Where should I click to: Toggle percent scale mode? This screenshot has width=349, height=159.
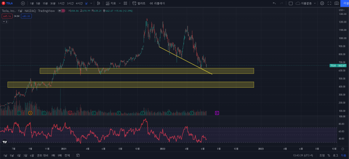point(329,155)
